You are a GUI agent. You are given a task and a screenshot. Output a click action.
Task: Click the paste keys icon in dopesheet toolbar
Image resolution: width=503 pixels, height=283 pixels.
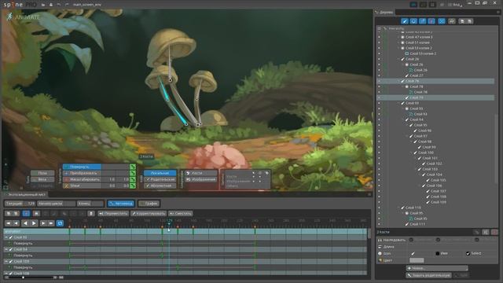click(16, 213)
